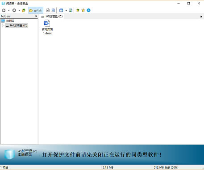Select the Word document 1.docx file
204x170 pixels.
click(x=47, y=28)
